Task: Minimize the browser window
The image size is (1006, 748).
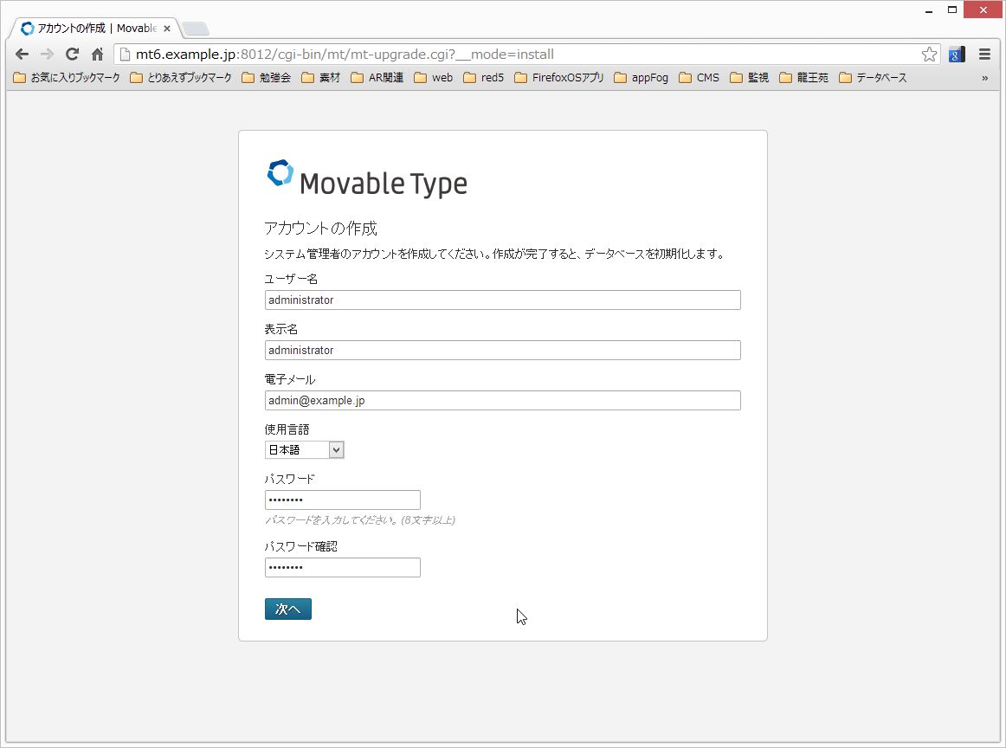Action: [x=928, y=10]
